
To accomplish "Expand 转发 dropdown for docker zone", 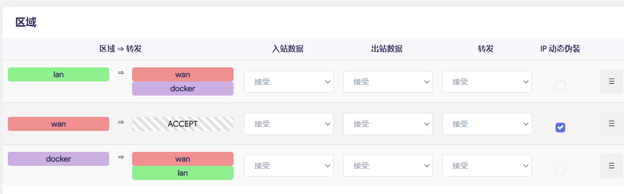I will (x=487, y=166).
